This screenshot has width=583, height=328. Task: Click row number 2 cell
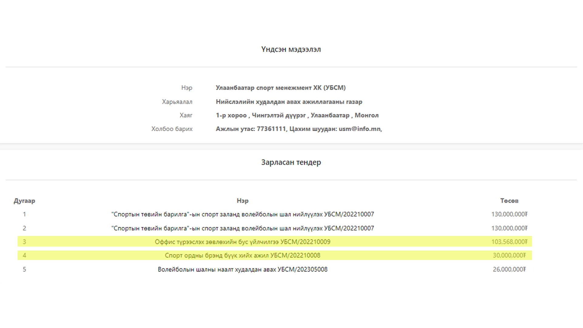coord(24,228)
